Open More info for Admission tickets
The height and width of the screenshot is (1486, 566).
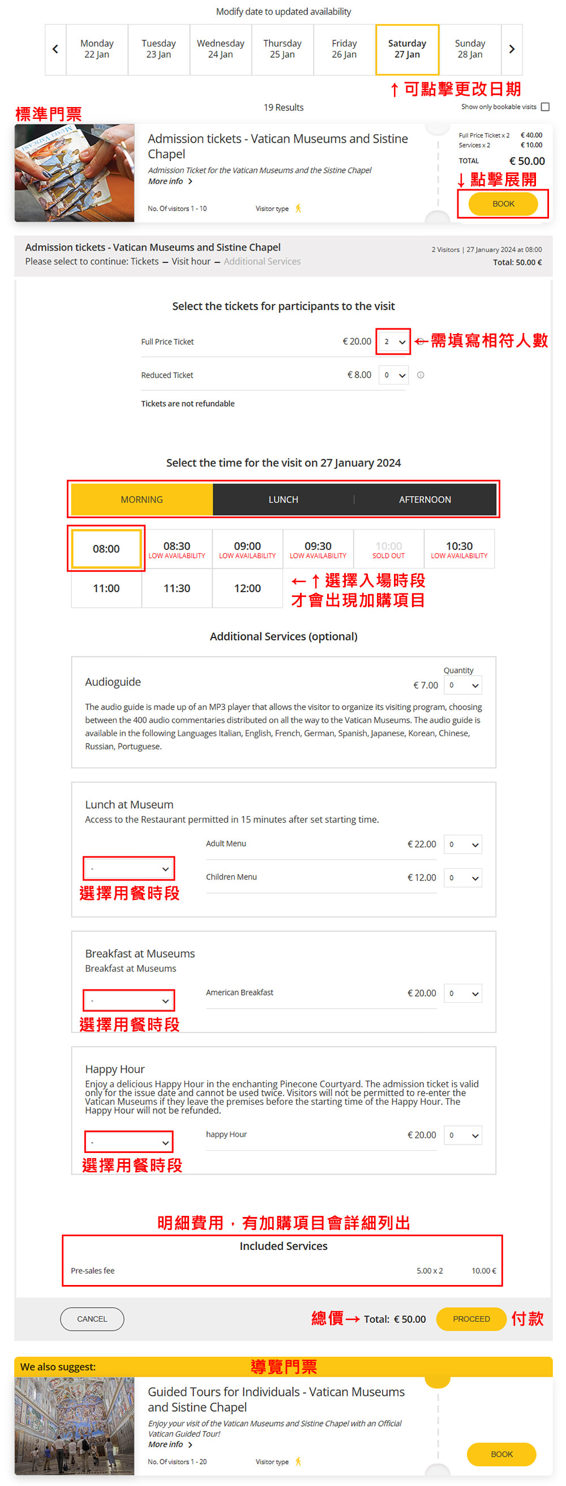[x=170, y=181]
